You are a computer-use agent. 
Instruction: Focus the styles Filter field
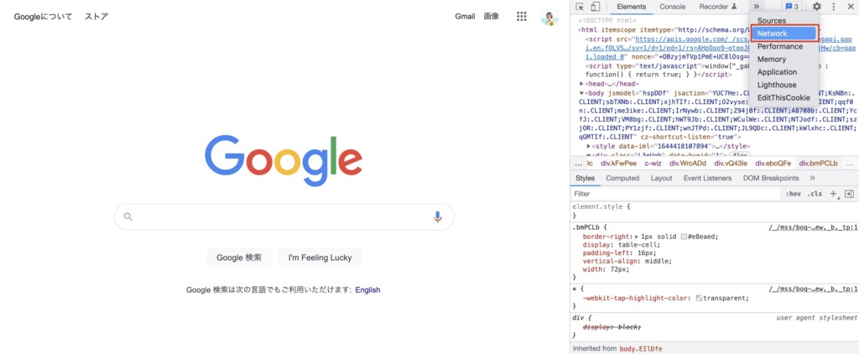(675, 194)
